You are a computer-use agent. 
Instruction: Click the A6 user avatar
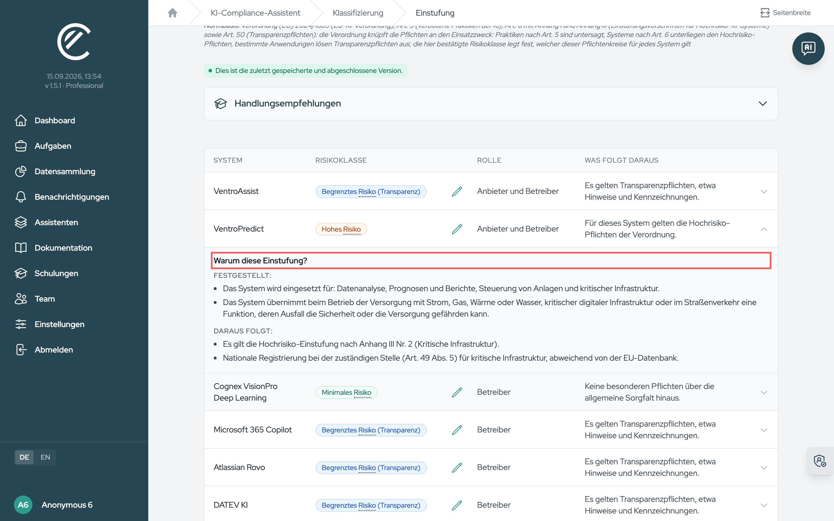23,505
